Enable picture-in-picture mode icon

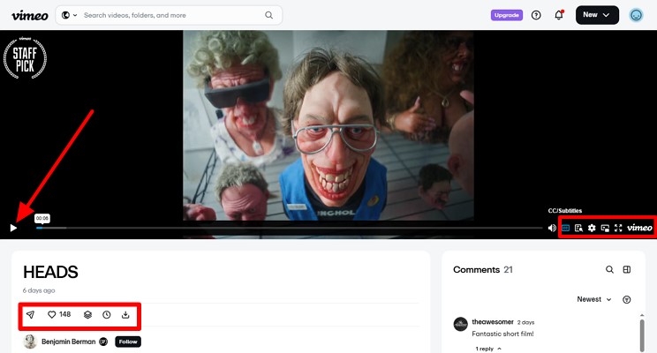pos(605,228)
